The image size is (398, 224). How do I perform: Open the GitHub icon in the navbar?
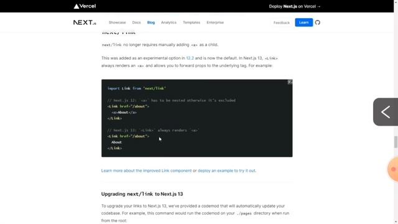click(x=317, y=22)
